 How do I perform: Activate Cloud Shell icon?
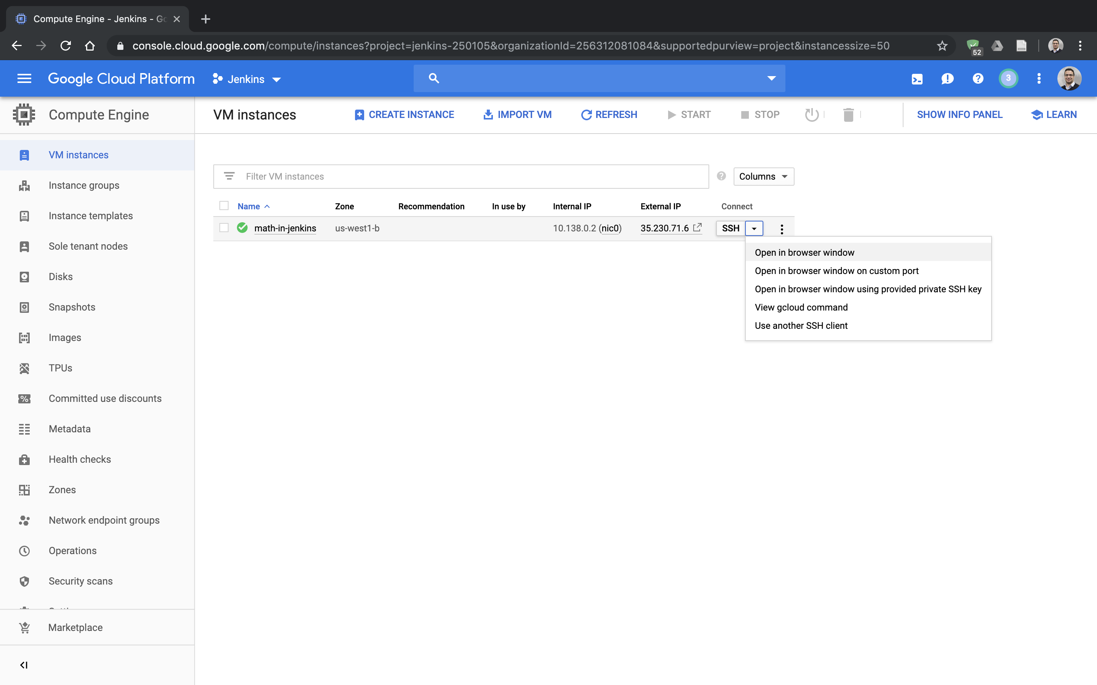[916, 79]
